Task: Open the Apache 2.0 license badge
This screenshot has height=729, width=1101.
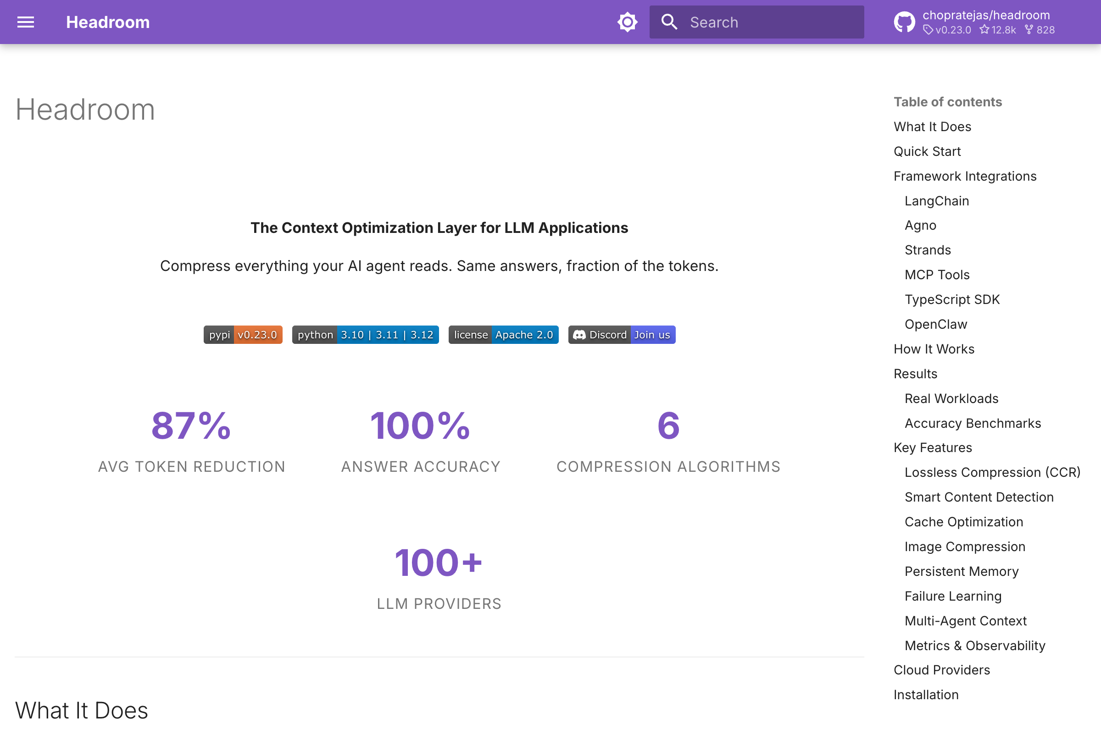Action: click(503, 335)
